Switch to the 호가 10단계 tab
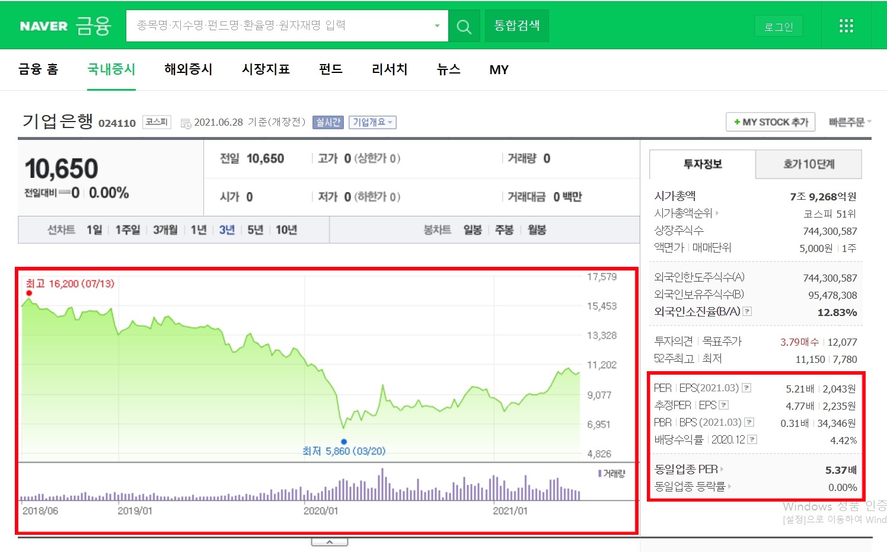The width and height of the screenshot is (887, 552). tap(809, 164)
